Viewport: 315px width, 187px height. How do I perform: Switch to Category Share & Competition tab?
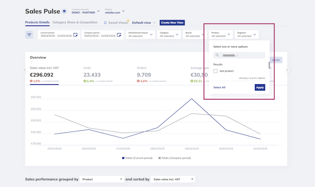click(75, 22)
